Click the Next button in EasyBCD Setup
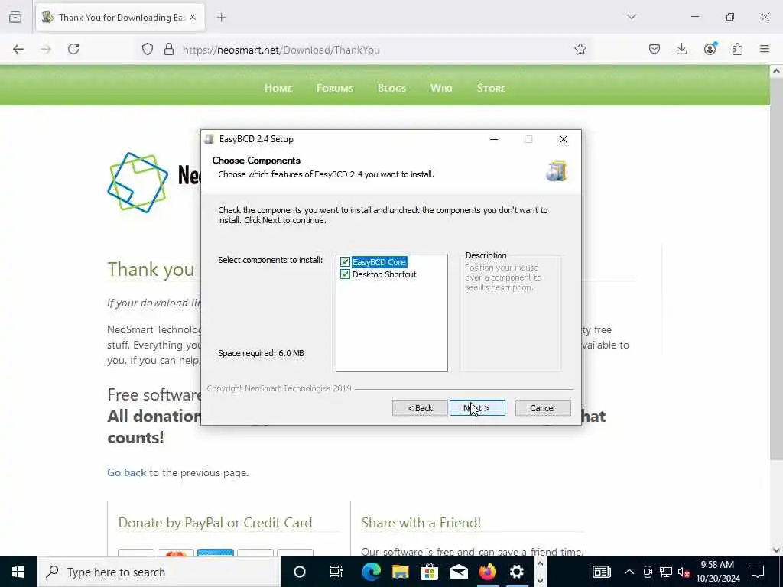 tap(477, 408)
